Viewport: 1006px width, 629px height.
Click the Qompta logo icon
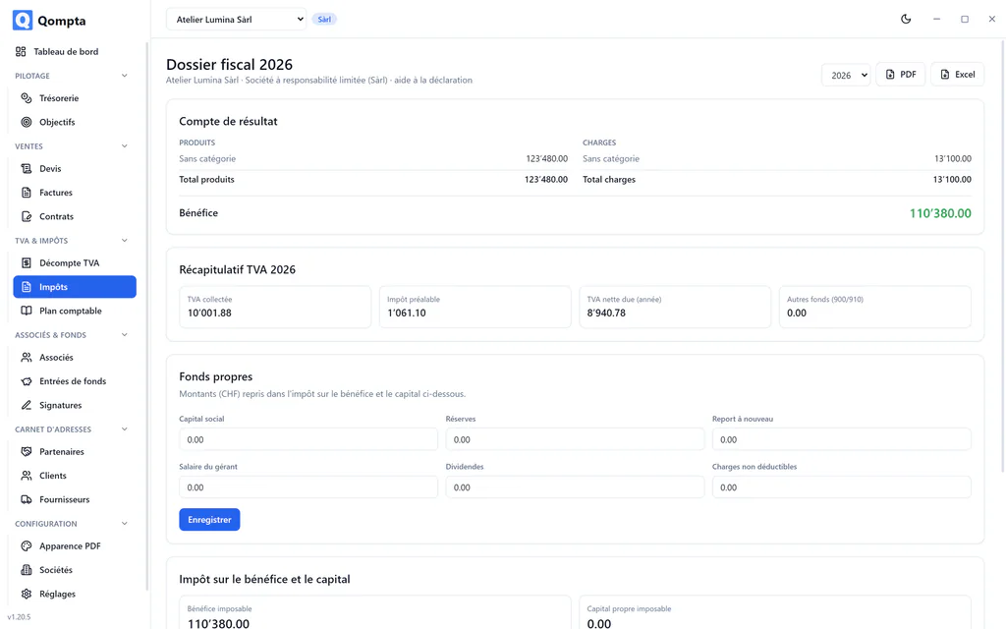tap(23, 21)
